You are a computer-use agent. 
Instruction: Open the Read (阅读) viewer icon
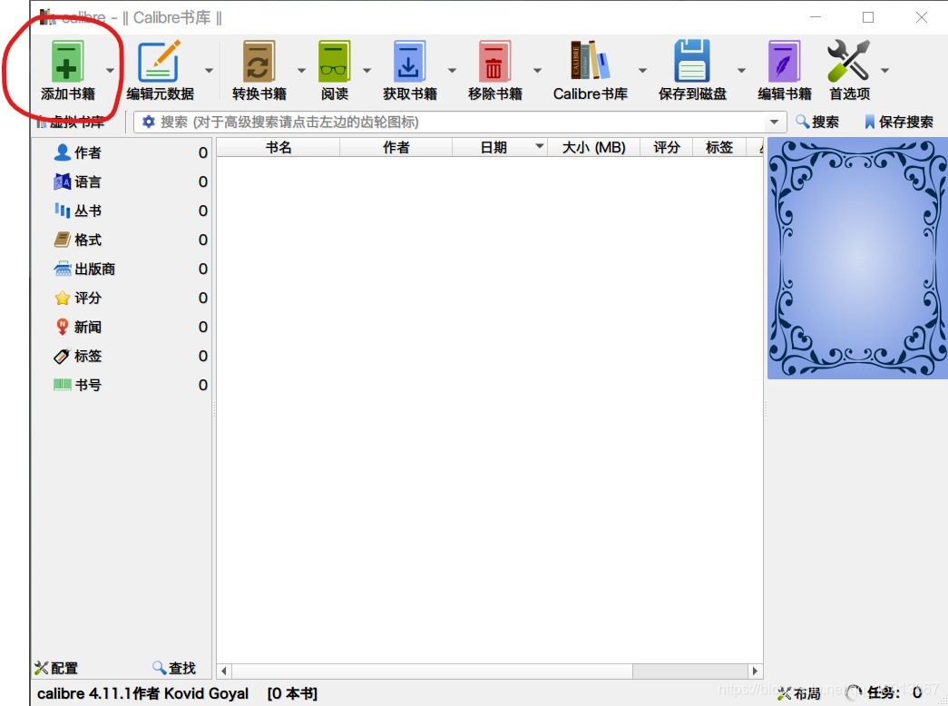click(x=335, y=61)
